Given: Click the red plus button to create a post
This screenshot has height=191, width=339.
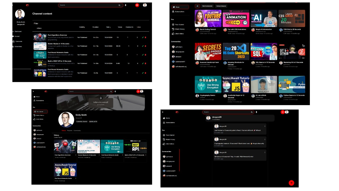Looking at the screenshot, I should [x=291, y=183].
